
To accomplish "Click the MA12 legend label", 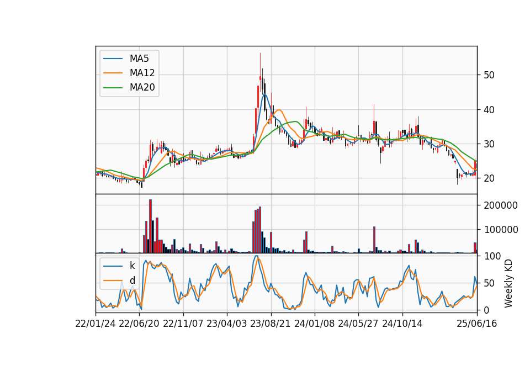I will click(142, 73).
